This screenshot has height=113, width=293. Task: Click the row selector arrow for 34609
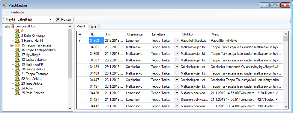coord(80,41)
